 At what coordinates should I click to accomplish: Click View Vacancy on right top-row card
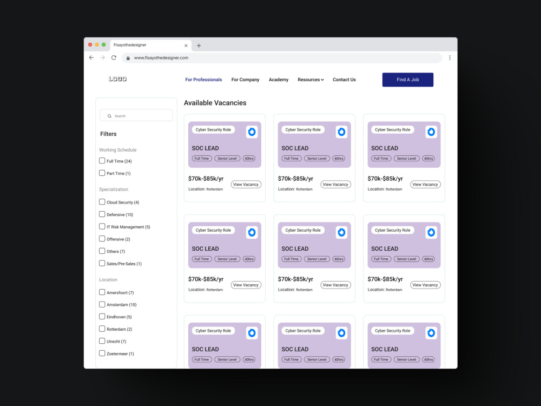tap(425, 185)
